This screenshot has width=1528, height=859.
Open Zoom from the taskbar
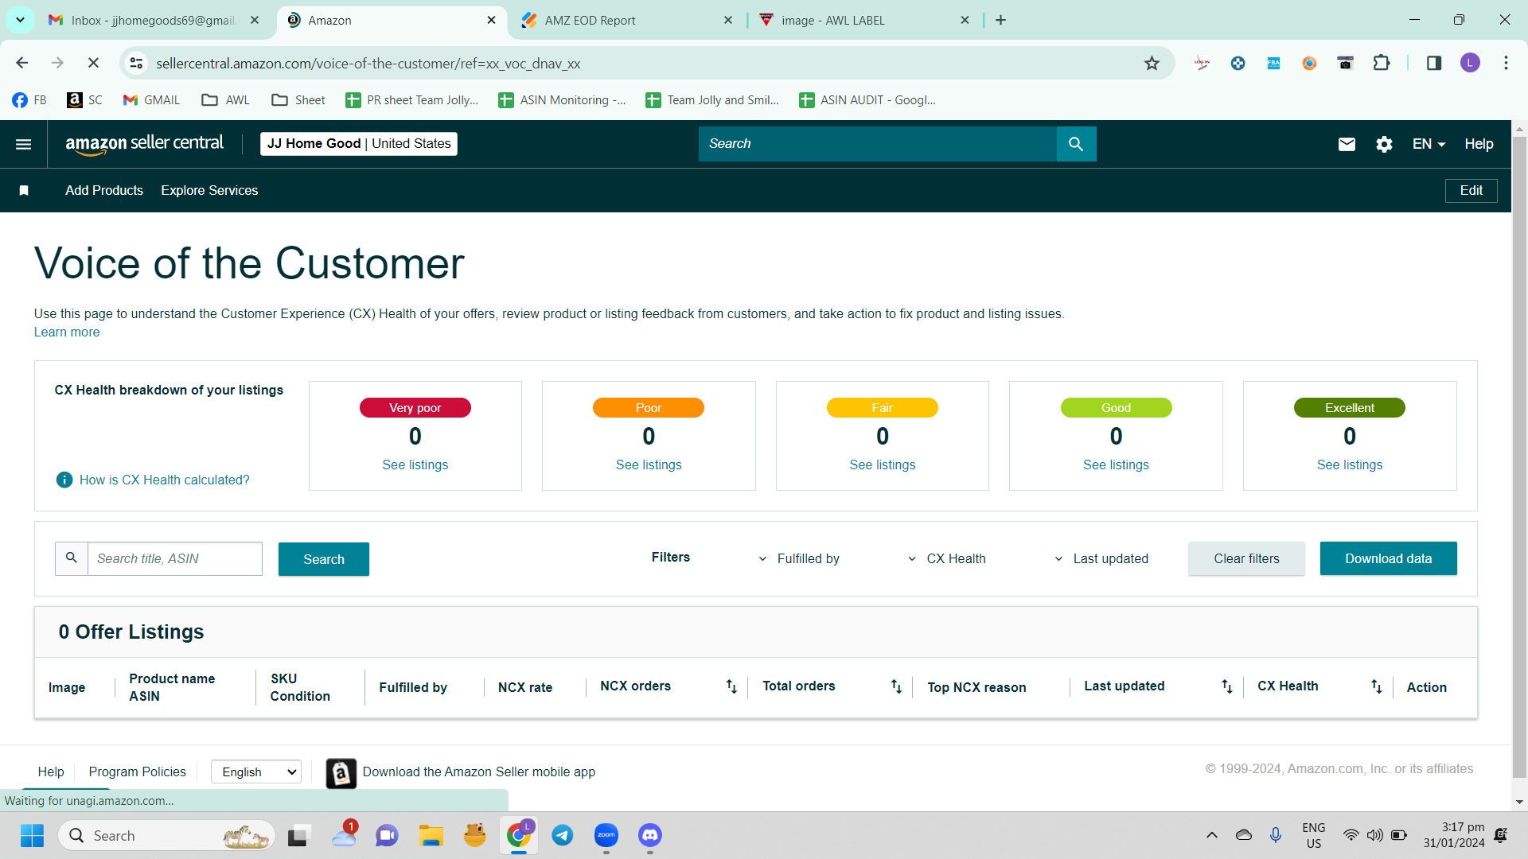click(606, 835)
